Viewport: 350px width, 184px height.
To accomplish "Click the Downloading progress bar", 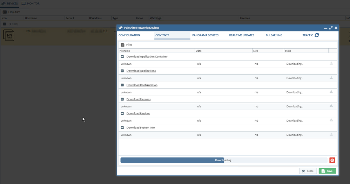I will (x=224, y=160).
